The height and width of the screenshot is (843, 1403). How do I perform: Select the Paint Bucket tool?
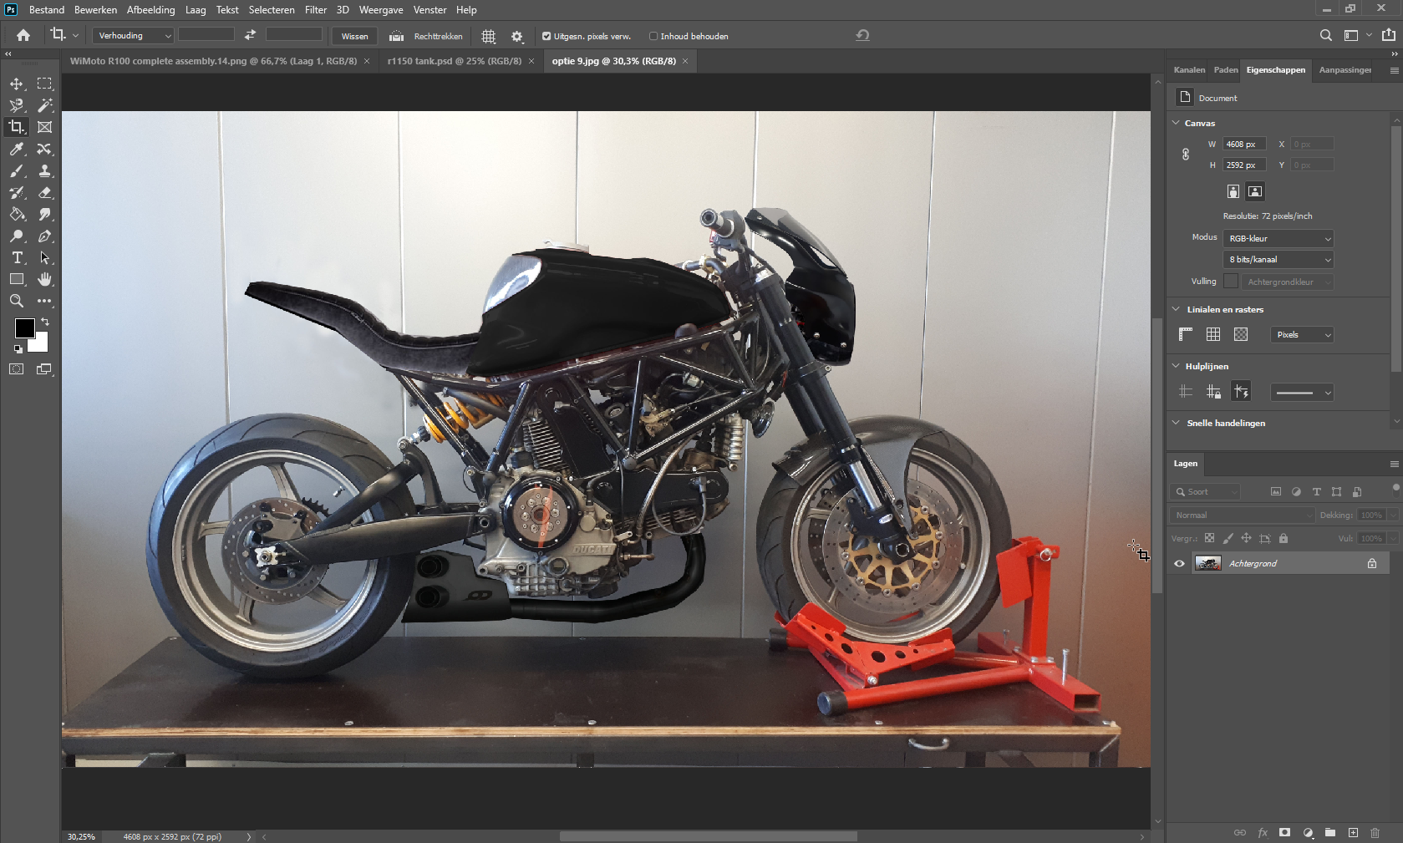click(x=17, y=214)
